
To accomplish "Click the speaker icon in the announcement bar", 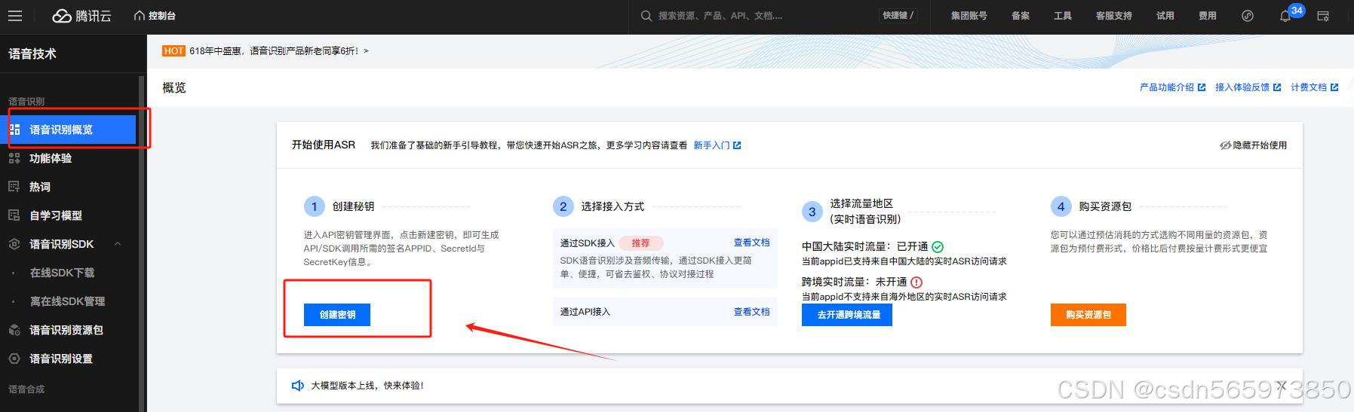I will [298, 386].
